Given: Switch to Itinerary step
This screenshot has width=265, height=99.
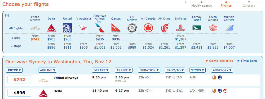Looking at the screenshot, I should (x=249, y=6).
